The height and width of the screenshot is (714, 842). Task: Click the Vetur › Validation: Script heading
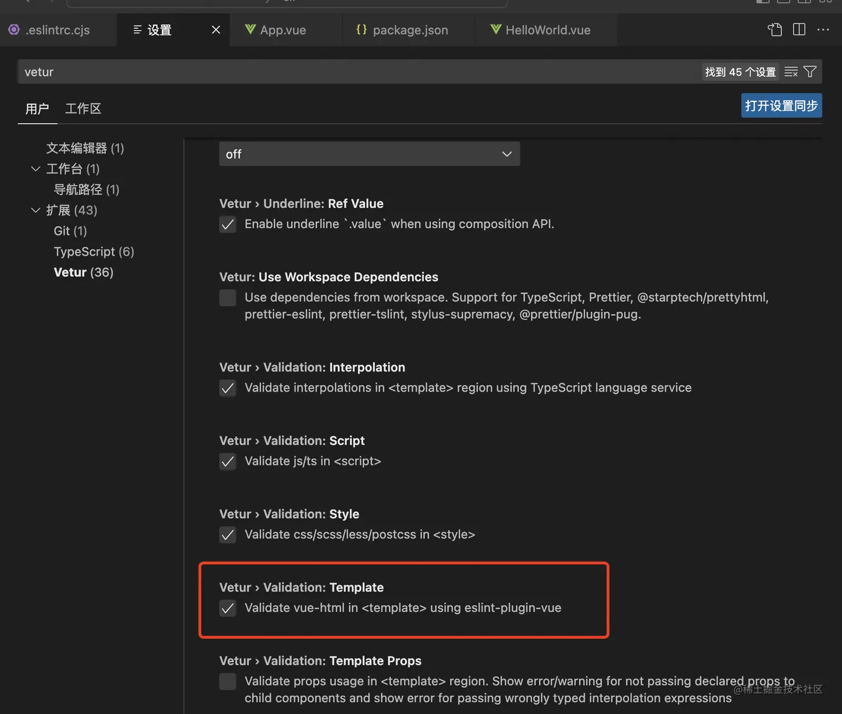point(292,441)
